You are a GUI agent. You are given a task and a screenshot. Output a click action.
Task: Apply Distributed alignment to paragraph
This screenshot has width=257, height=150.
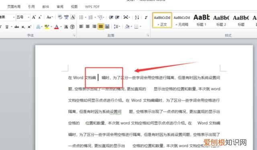[x=107, y=26]
